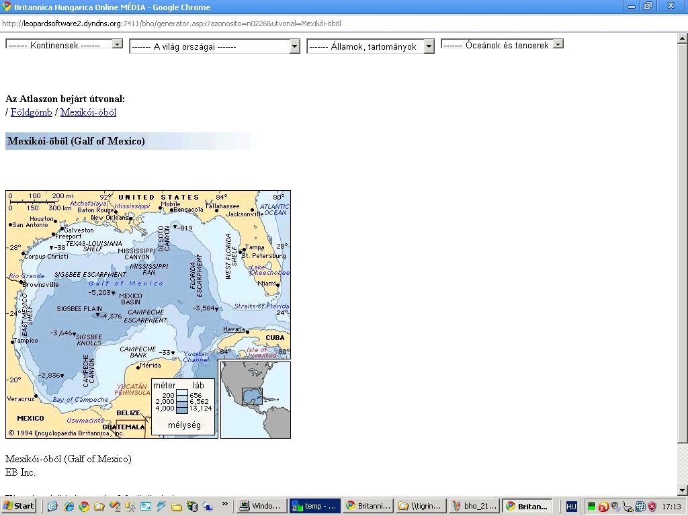Click the 'Az Atlaszon bejárt útvonal:' label
Viewport: 688px width, 516px height.
point(65,99)
